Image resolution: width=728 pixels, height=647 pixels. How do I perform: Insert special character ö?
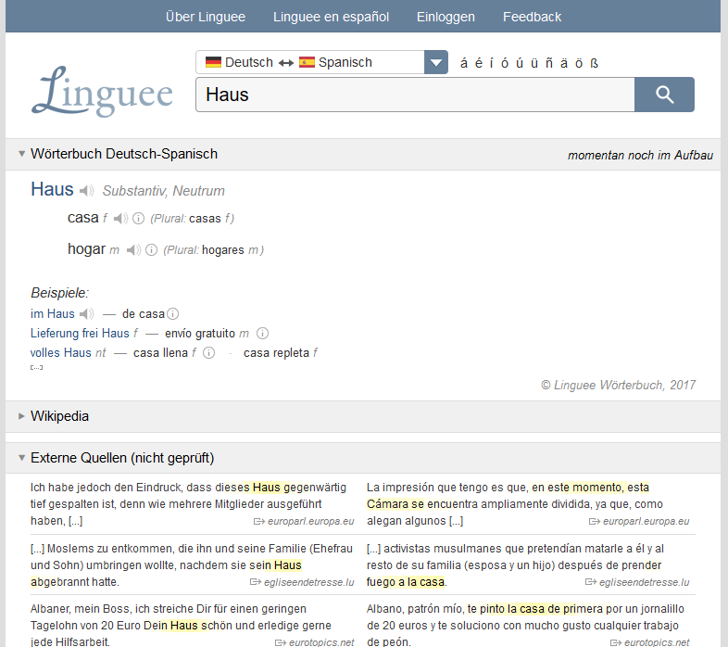pyautogui.click(x=579, y=63)
